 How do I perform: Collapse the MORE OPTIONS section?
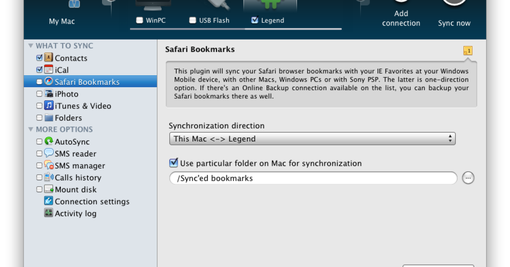pos(31,129)
